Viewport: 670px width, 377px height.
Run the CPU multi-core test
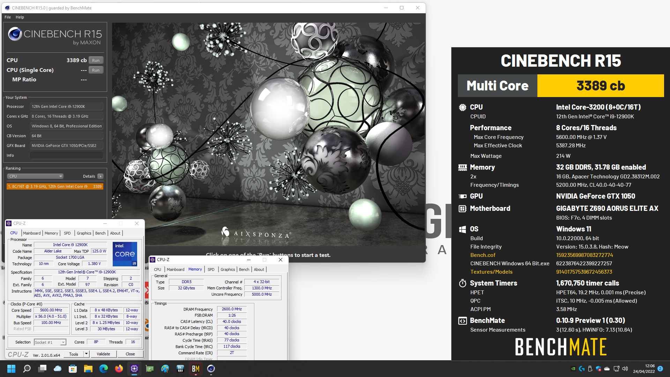click(x=96, y=60)
